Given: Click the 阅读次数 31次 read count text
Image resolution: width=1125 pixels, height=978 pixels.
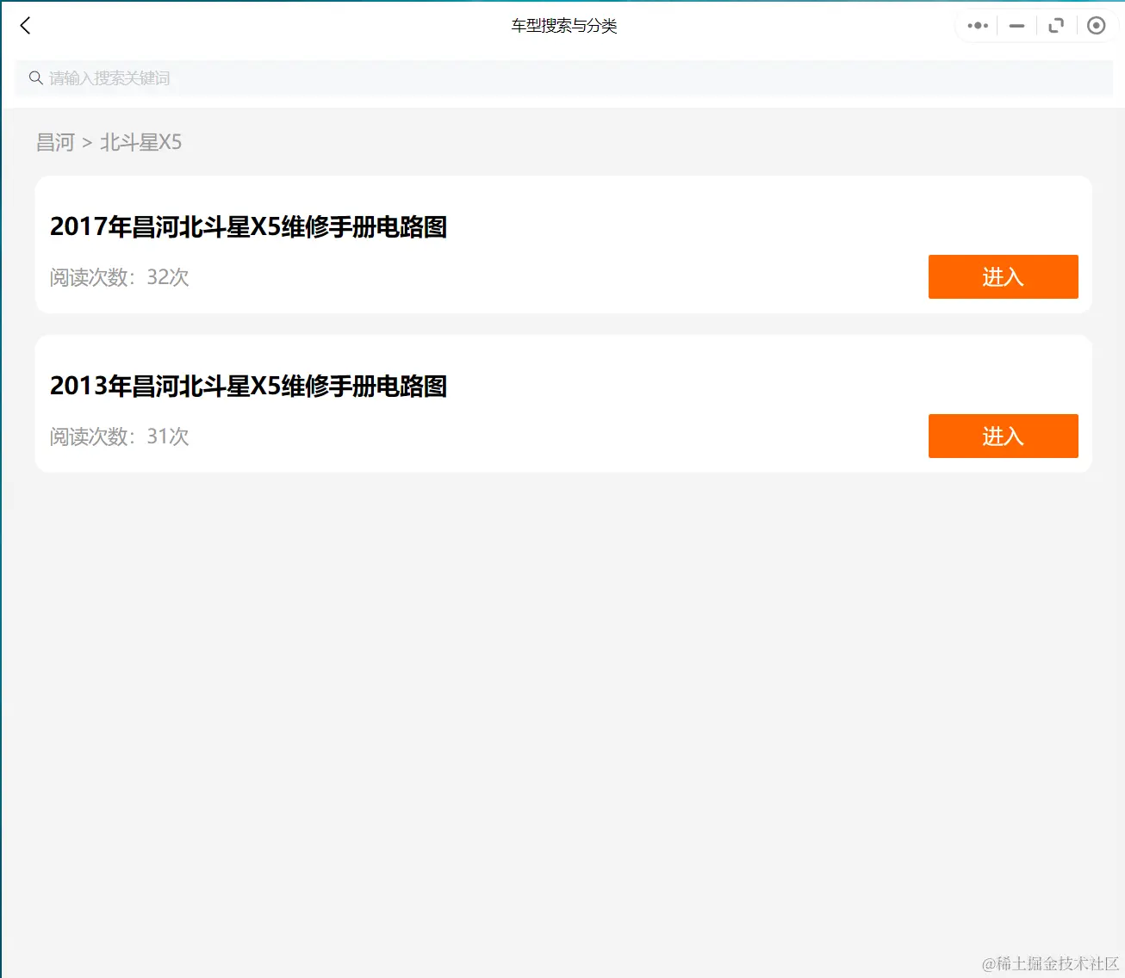Looking at the screenshot, I should [120, 436].
